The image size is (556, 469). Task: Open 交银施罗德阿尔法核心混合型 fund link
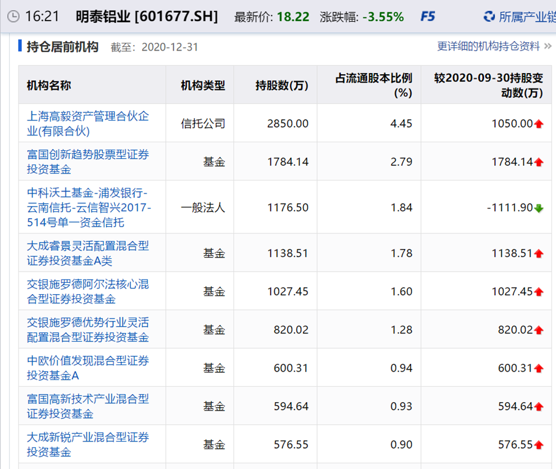click(x=88, y=291)
